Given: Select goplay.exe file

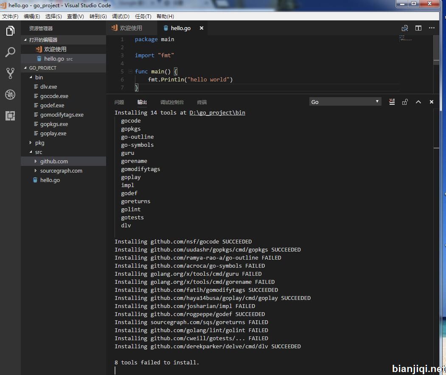Looking at the screenshot, I should click(63, 133).
